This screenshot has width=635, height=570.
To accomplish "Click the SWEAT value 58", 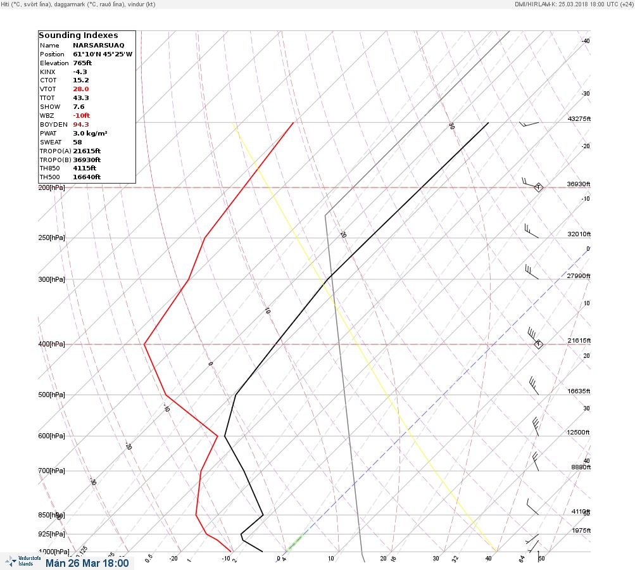I will coord(77,142).
